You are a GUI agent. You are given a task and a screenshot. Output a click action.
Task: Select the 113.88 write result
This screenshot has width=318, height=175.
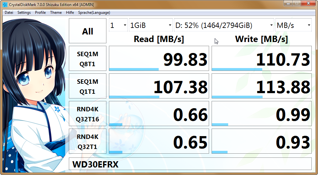click(262, 86)
